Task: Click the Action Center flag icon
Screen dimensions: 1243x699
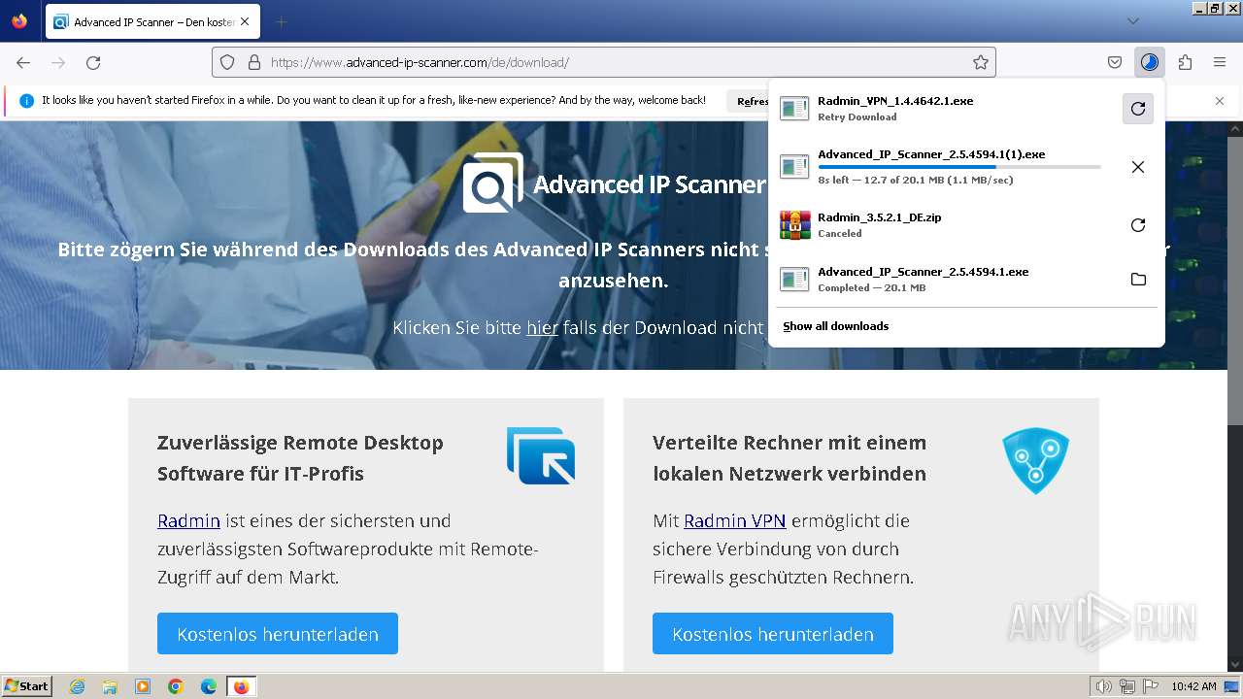Action: point(1151,686)
